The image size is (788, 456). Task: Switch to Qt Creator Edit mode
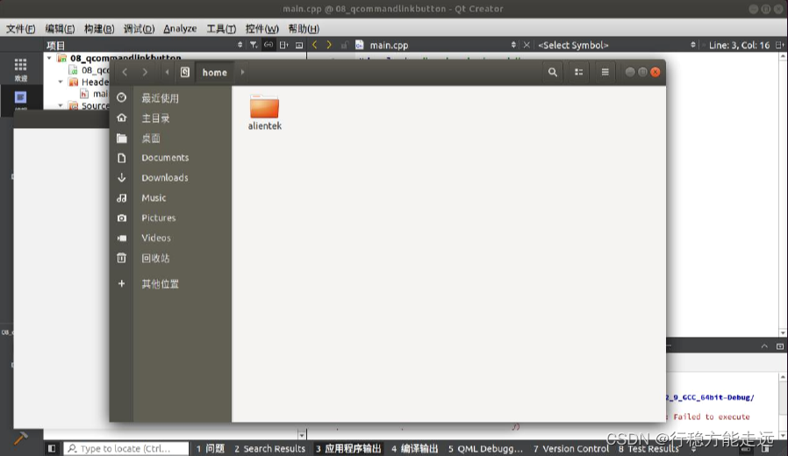point(20,99)
